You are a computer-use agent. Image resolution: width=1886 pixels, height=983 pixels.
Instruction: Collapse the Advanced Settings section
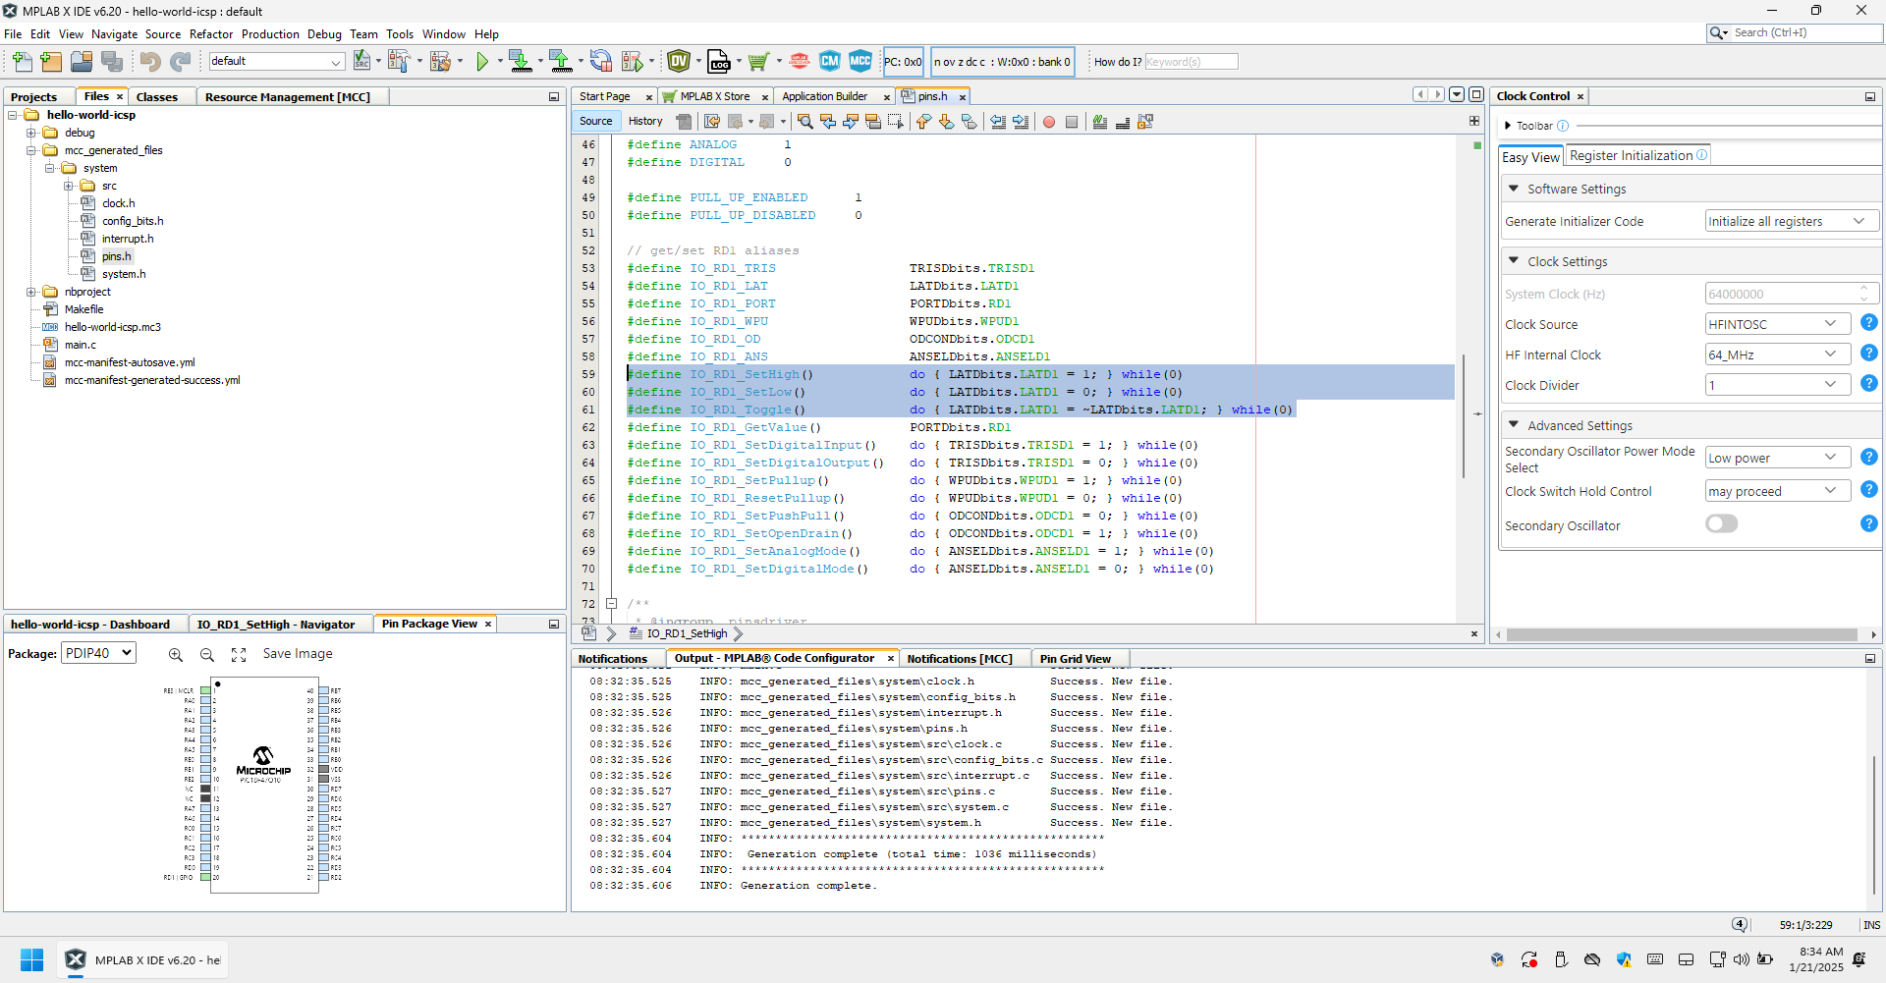click(x=1514, y=425)
